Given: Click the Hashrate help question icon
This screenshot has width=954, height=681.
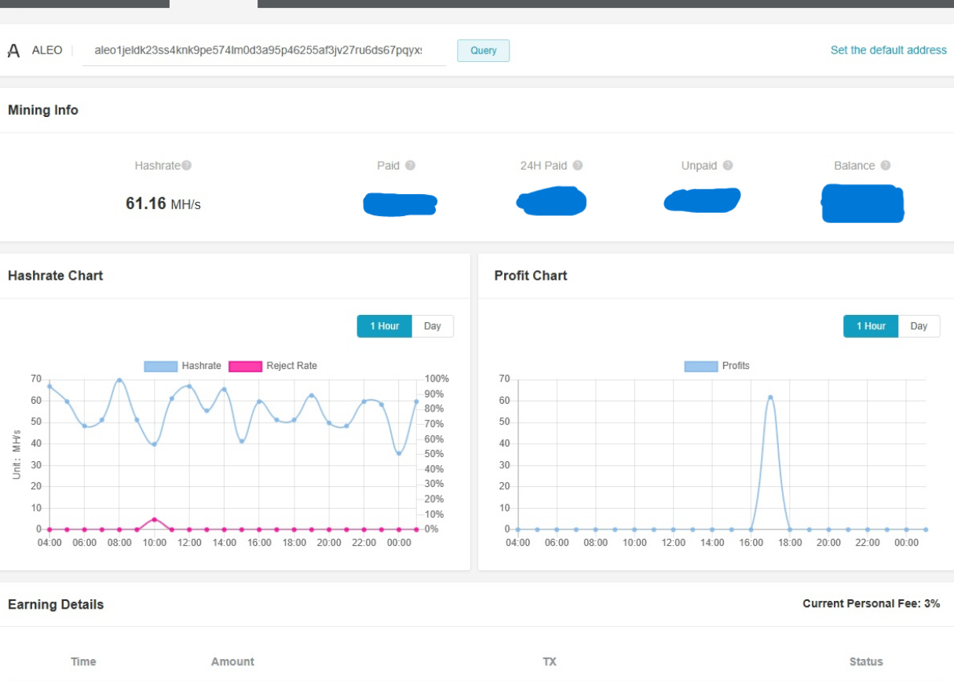Looking at the screenshot, I should point(187,166).
